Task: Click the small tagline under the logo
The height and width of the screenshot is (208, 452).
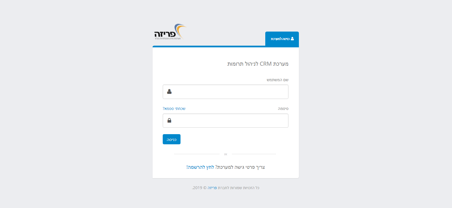Action: 168,39
